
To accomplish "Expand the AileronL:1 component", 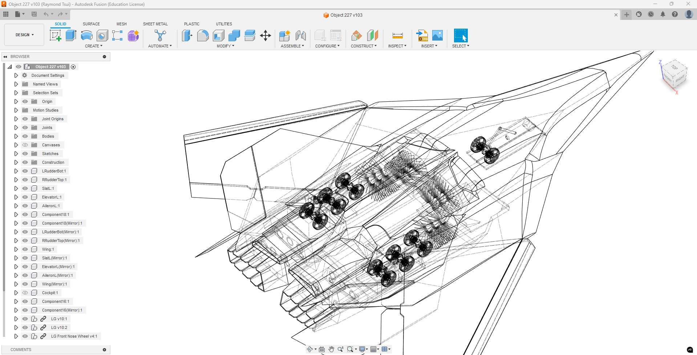I will point(16,206).
